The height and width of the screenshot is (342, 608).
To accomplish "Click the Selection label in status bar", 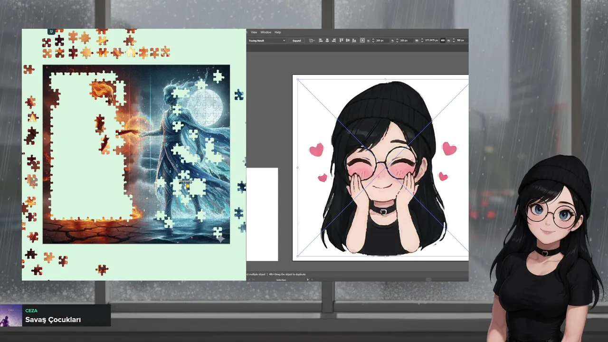I will (x=281, y=280).
